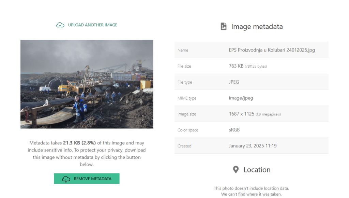Click the image file icon beside Image metadata
Screen dimensions: 349x198
tap(224, 27)
